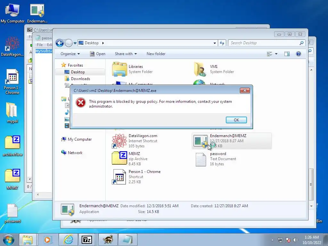Open the Windows Start menu

point(9,240)
